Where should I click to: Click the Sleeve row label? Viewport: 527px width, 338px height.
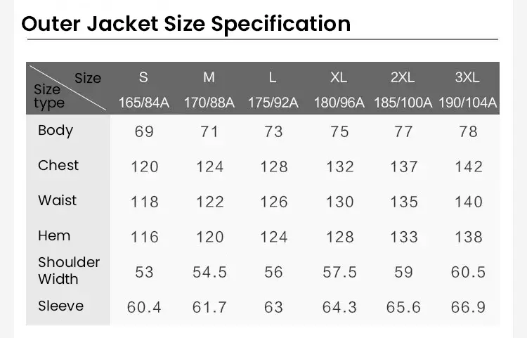pyautogui.click(x=61, y=306)
